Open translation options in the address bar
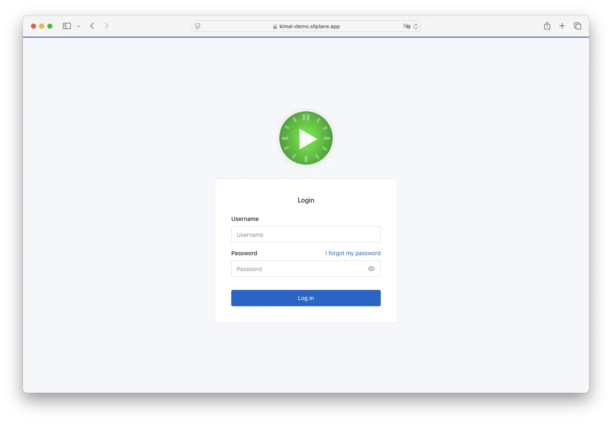This screenshot has height=423, width=612. pyautogui.click(x=407, y=26)
